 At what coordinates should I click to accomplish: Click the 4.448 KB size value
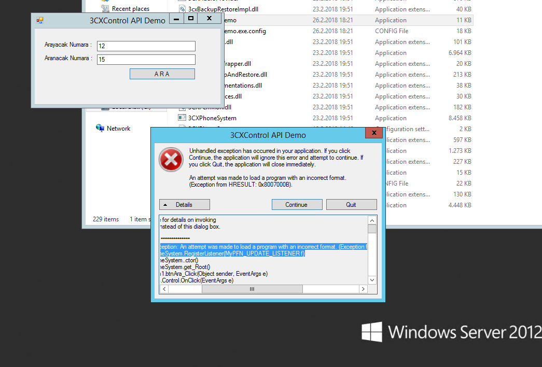[x=460, y=205]
